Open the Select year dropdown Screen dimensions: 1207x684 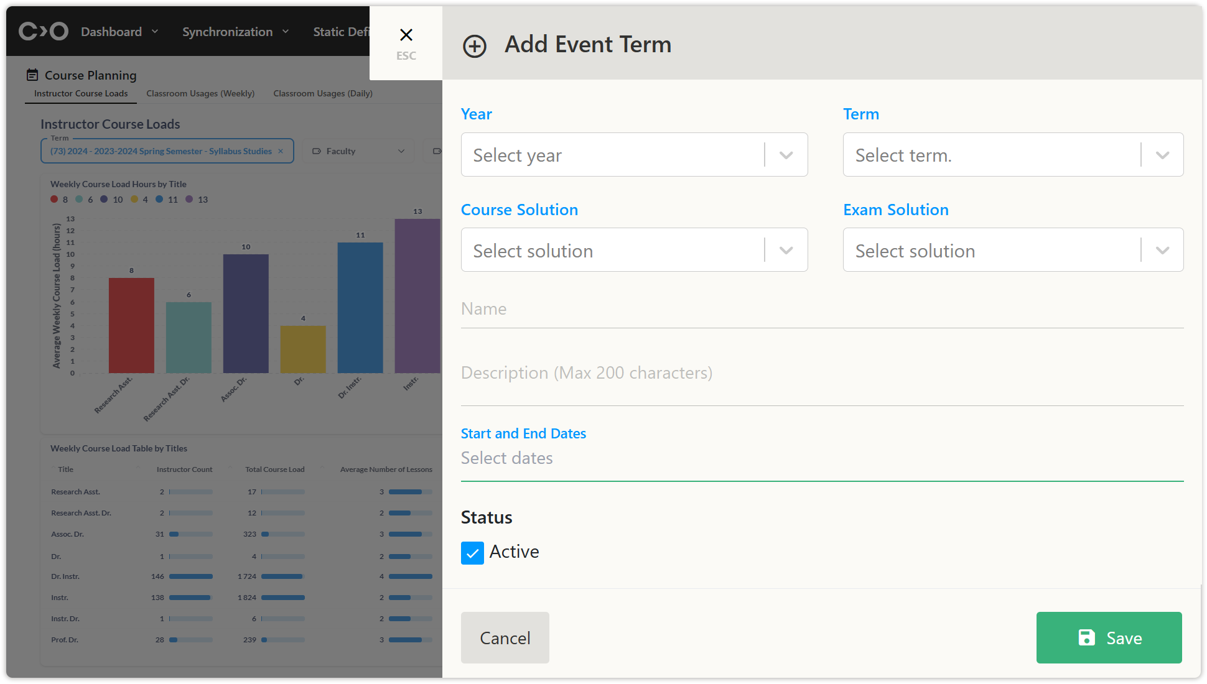tap(633, 155)
